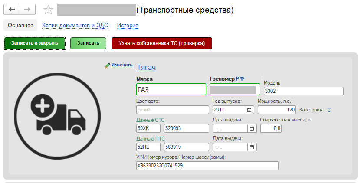Open calendar for ПТС Дата выдачи
The width and height of the screenshot is (361, 183).
point(252,147)
